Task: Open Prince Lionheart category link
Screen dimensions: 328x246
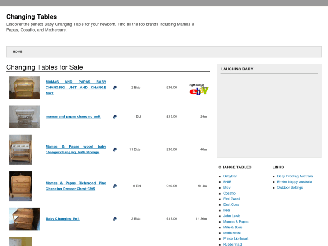Action: [x=236, y=239]
